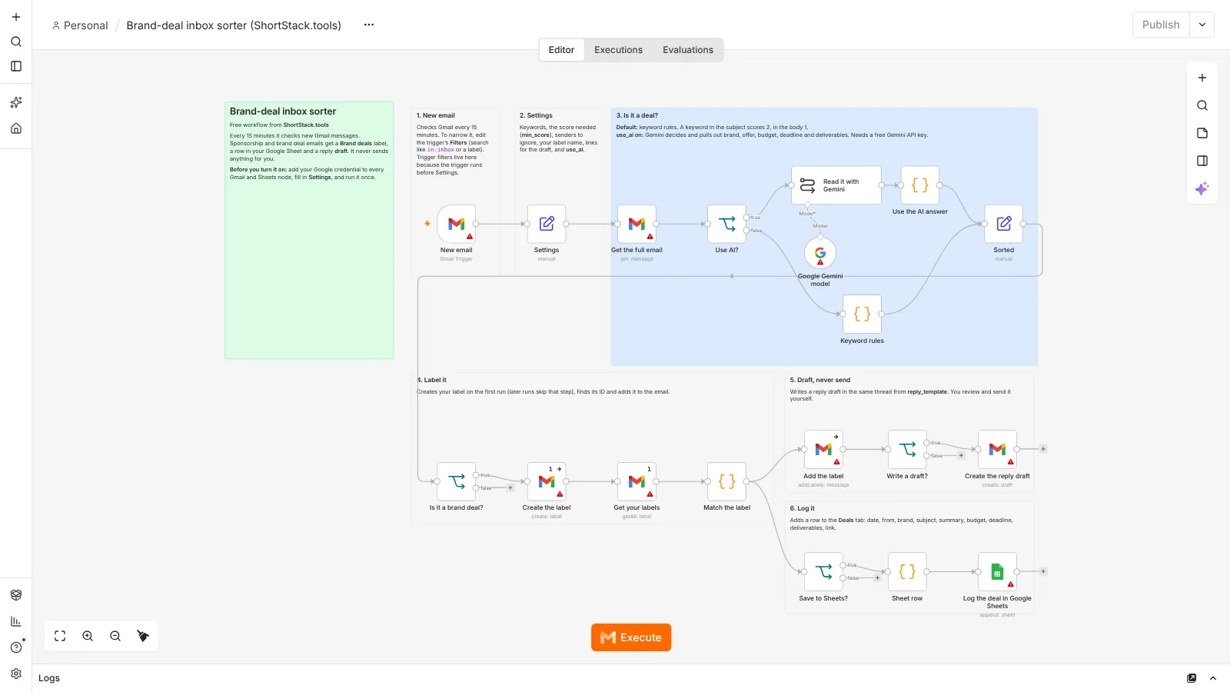Open the Get the full email node
This screenshot has height=692, width=1230.
click(x=637, y=224)
